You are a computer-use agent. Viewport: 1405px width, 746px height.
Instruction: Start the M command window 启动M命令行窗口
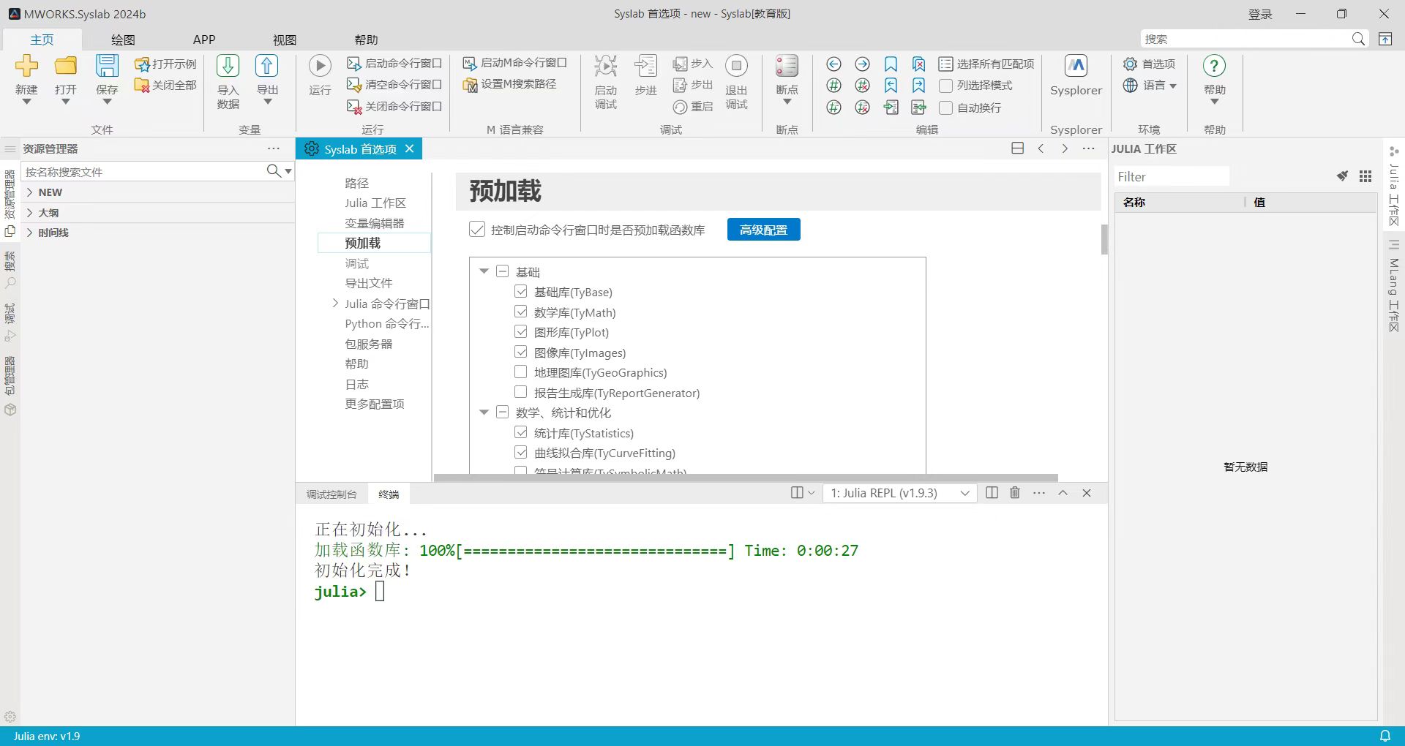coord(515,63)
